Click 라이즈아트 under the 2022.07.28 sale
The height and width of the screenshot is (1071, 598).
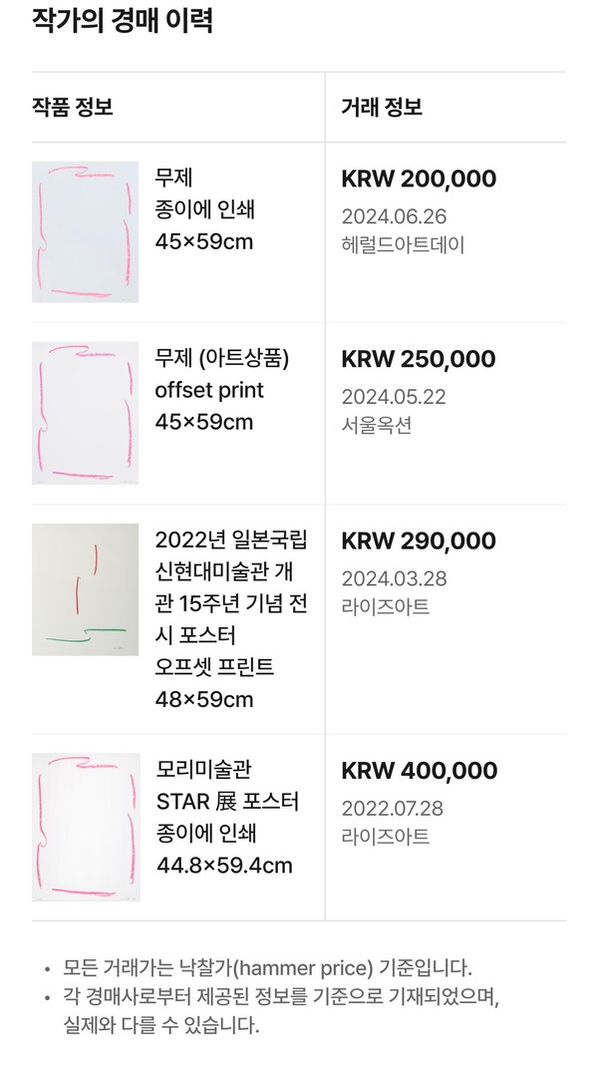385,836
